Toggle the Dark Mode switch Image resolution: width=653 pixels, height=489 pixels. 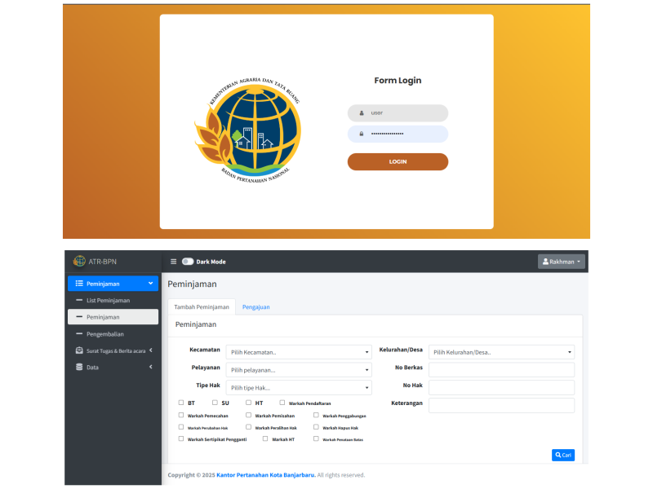tap(188, 262)
